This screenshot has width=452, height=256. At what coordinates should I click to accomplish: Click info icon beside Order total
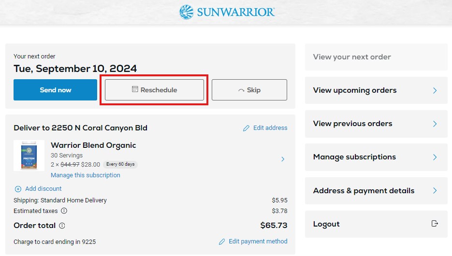[x=62, y=226]
